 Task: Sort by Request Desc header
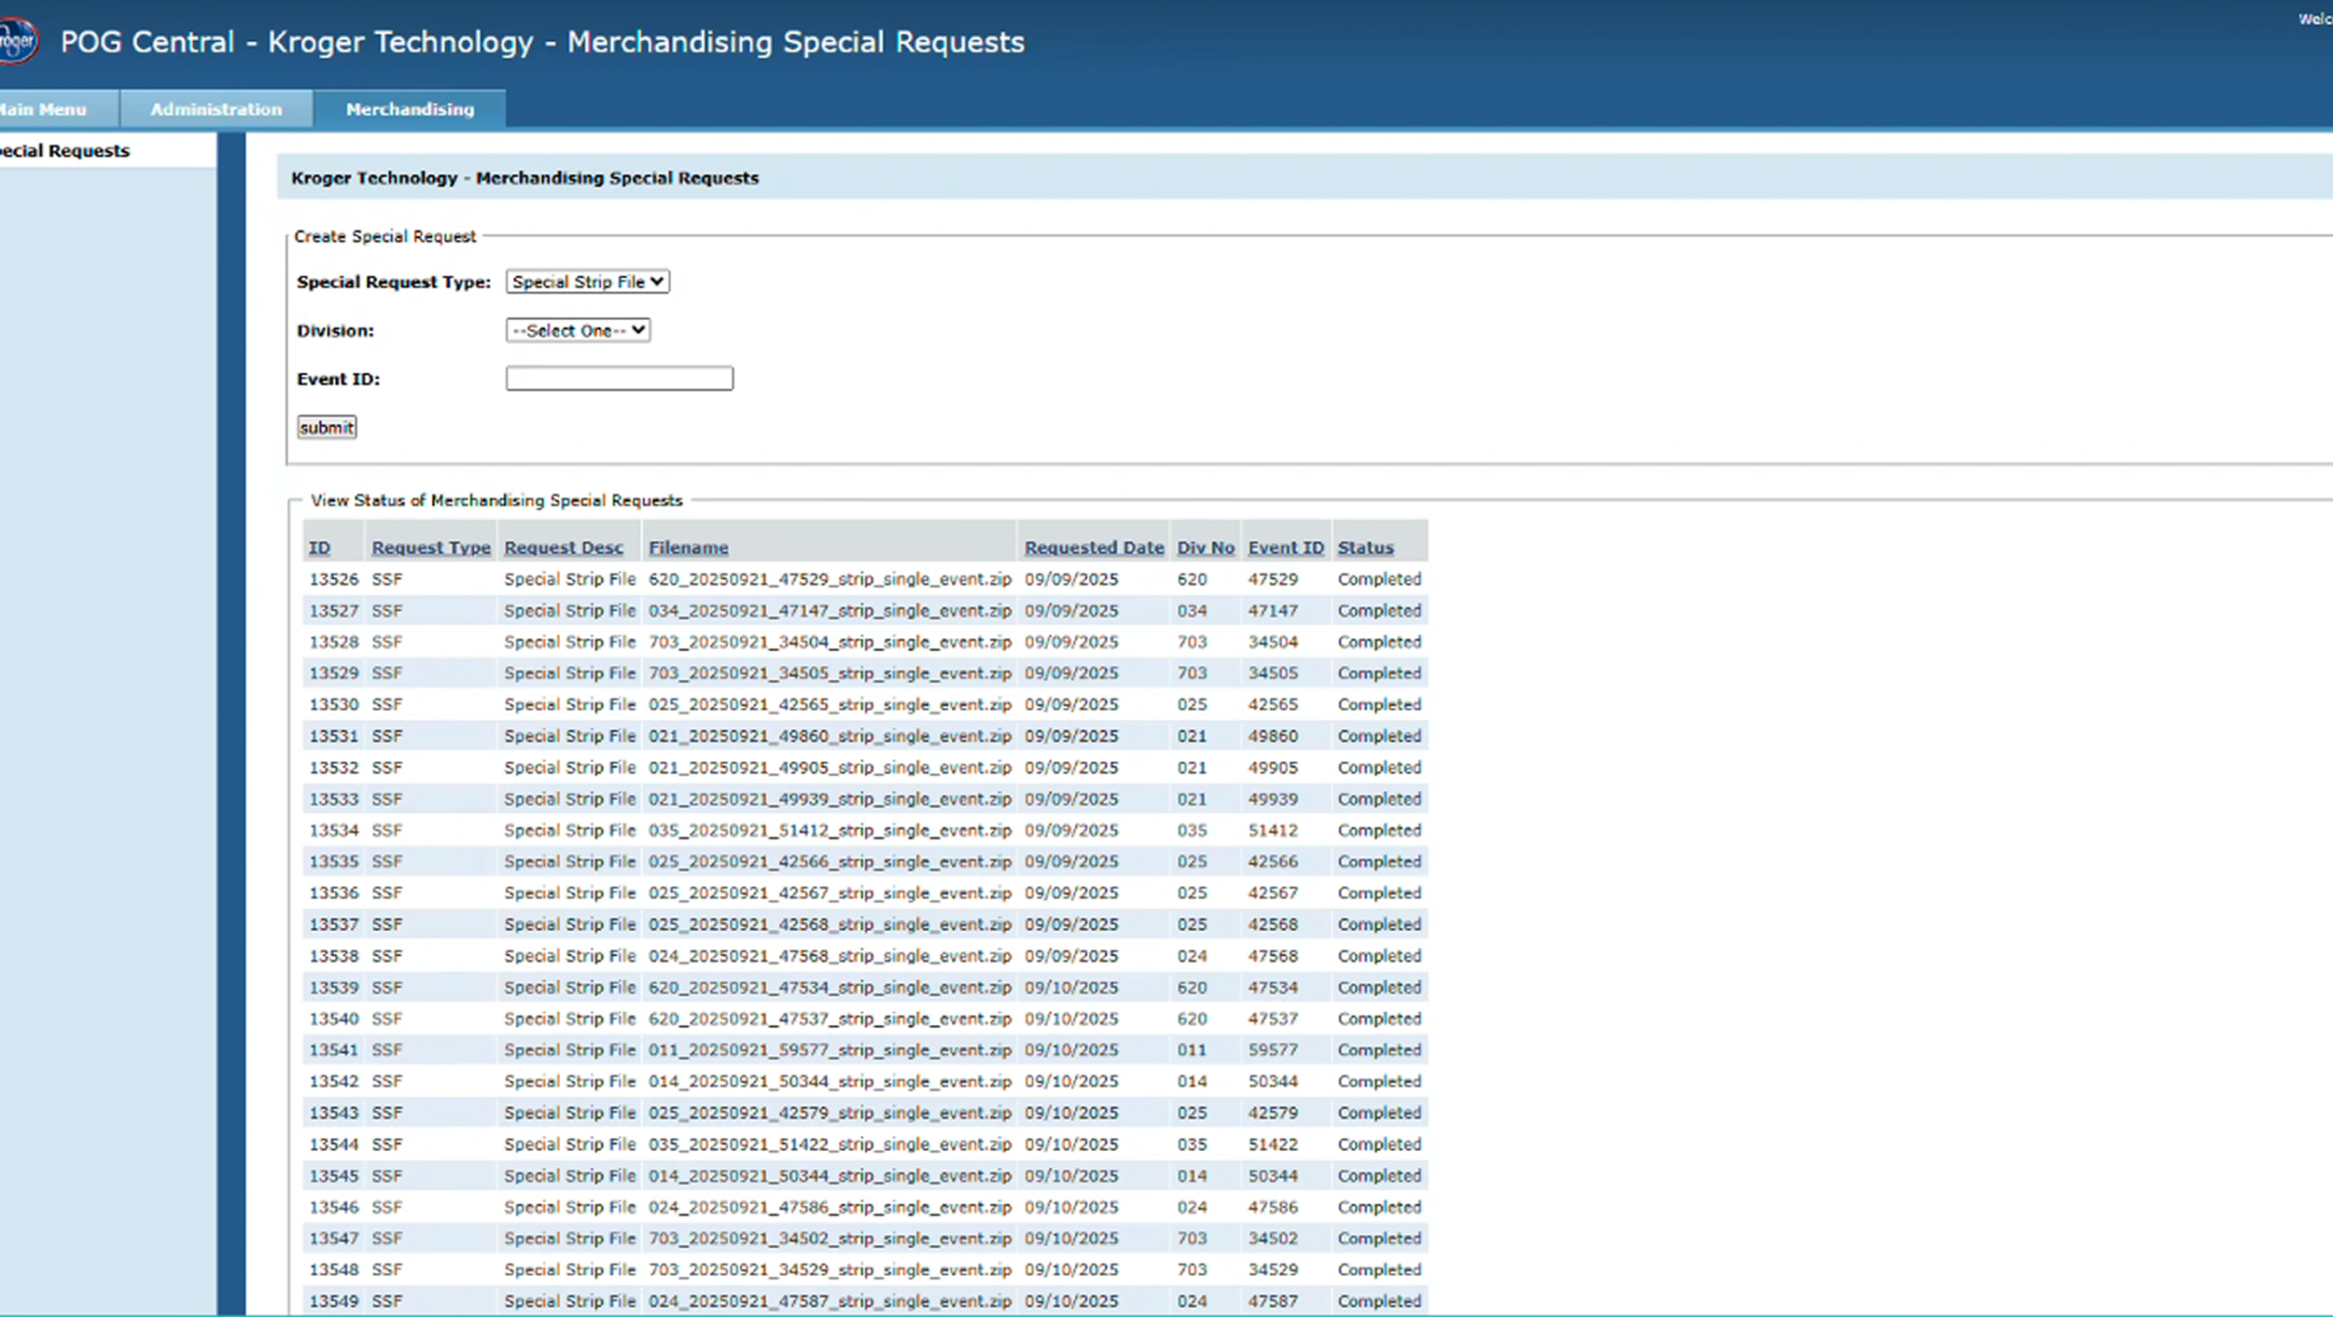tap(564, 548)
